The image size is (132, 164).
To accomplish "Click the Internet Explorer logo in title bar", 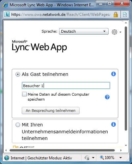I will tap(5, 5).
